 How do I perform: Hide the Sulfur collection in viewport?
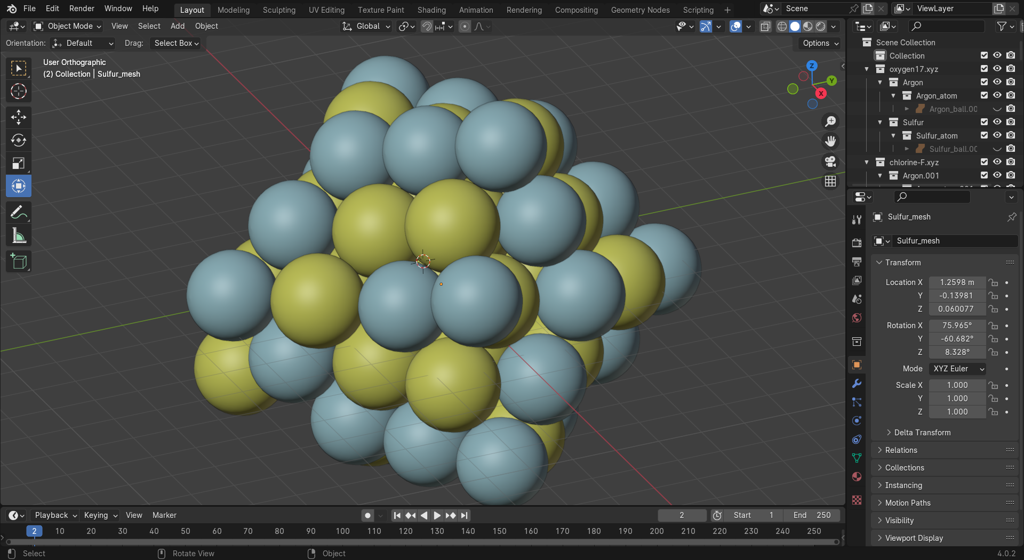click(x=997, y=122)
